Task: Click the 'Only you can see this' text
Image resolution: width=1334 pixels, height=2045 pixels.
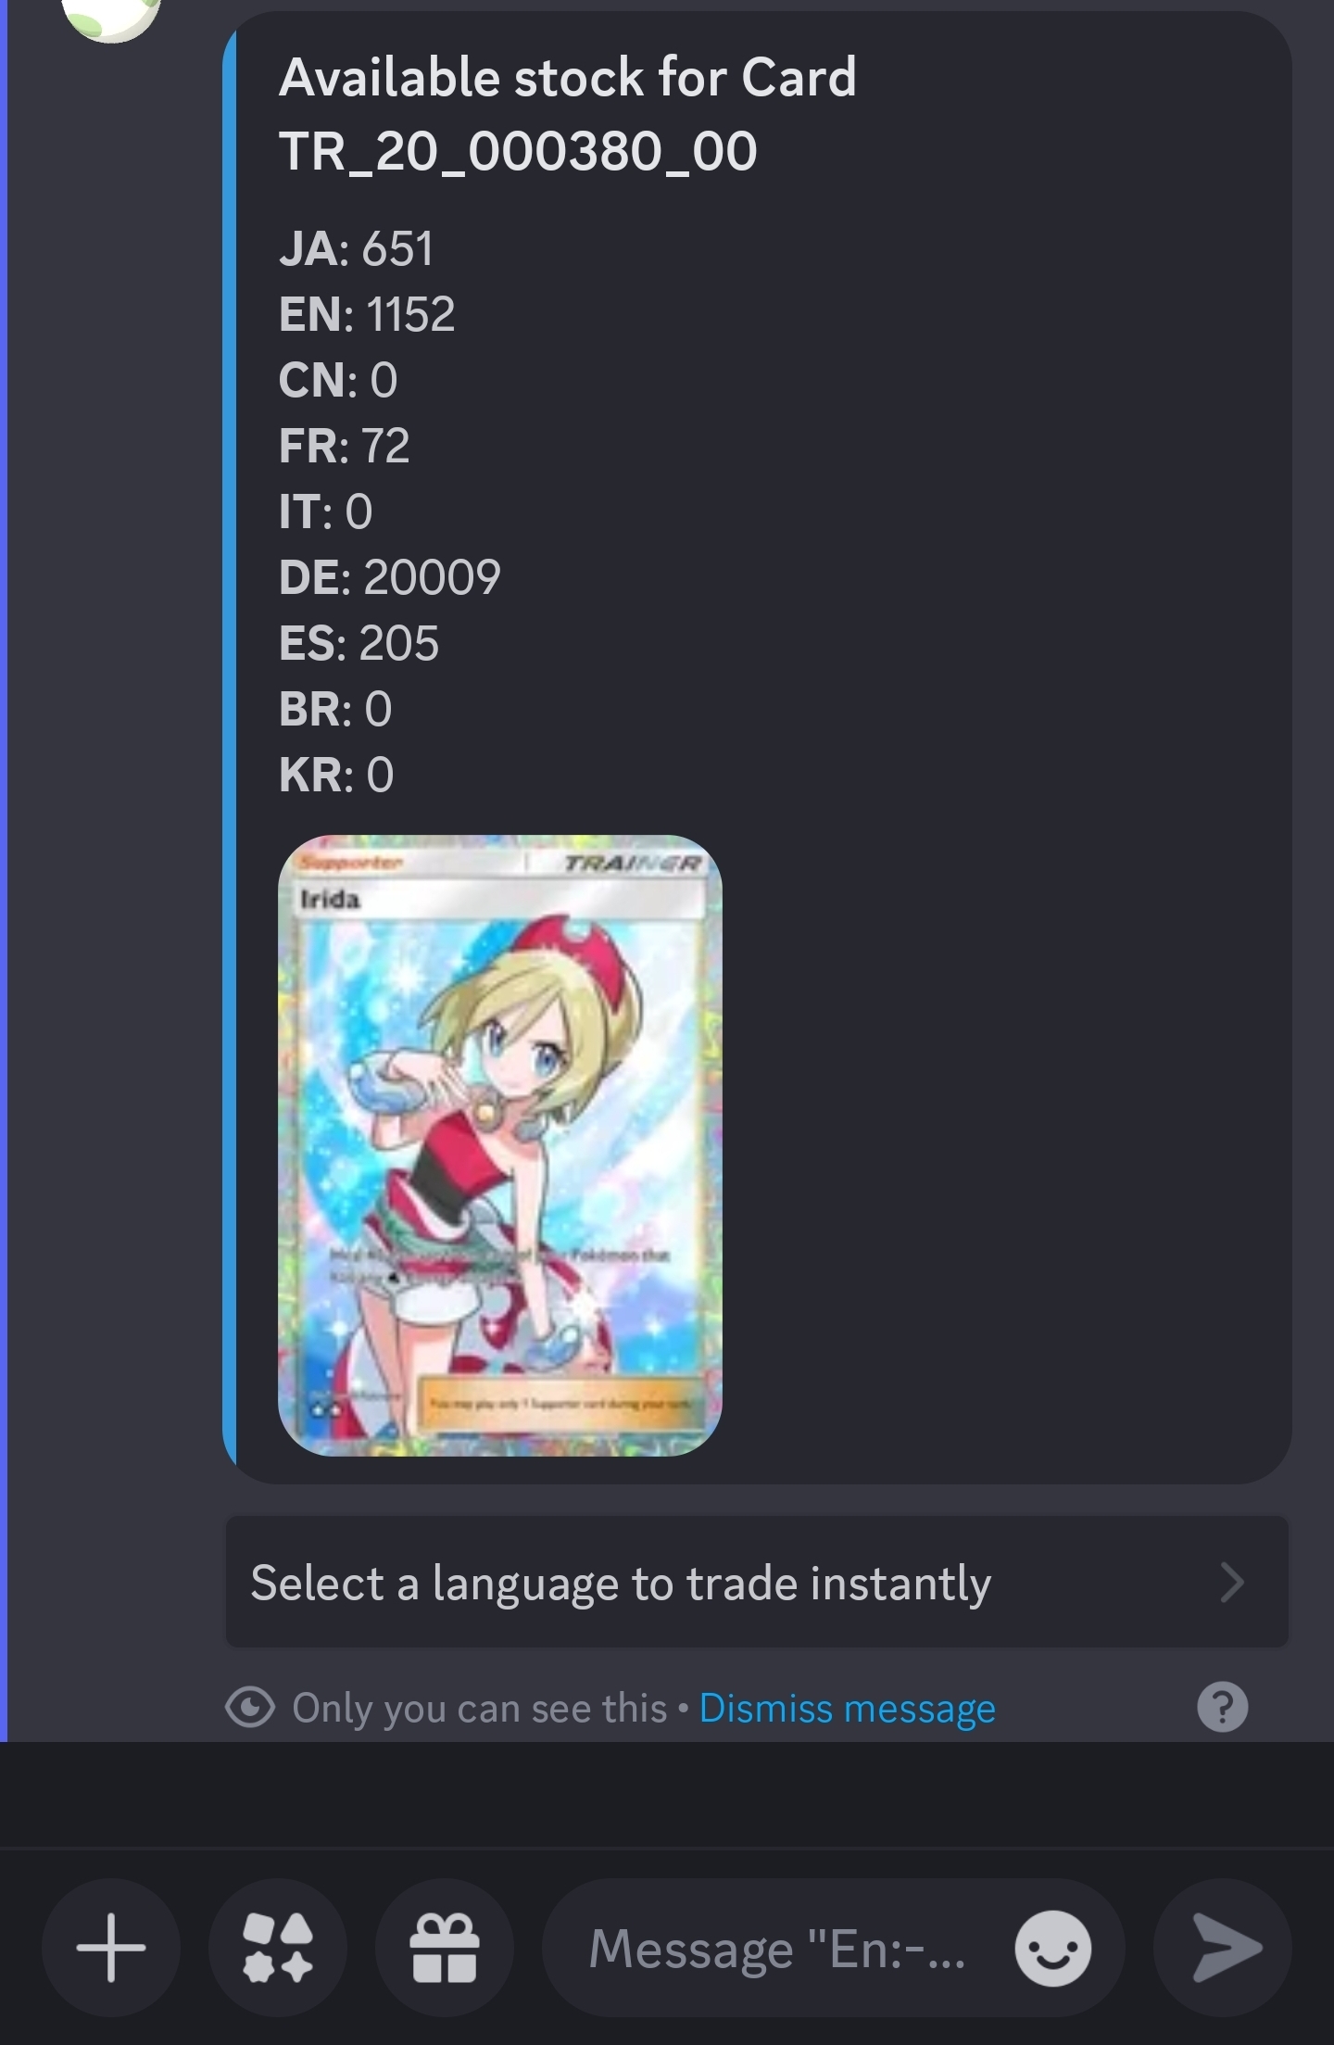Action: pyautogui.click(x=479, y=1708)
